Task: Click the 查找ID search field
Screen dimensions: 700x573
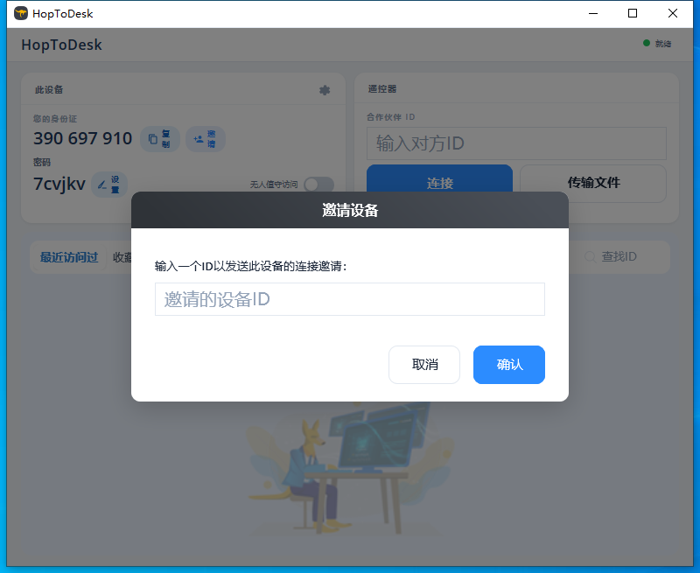Action: 619,256
